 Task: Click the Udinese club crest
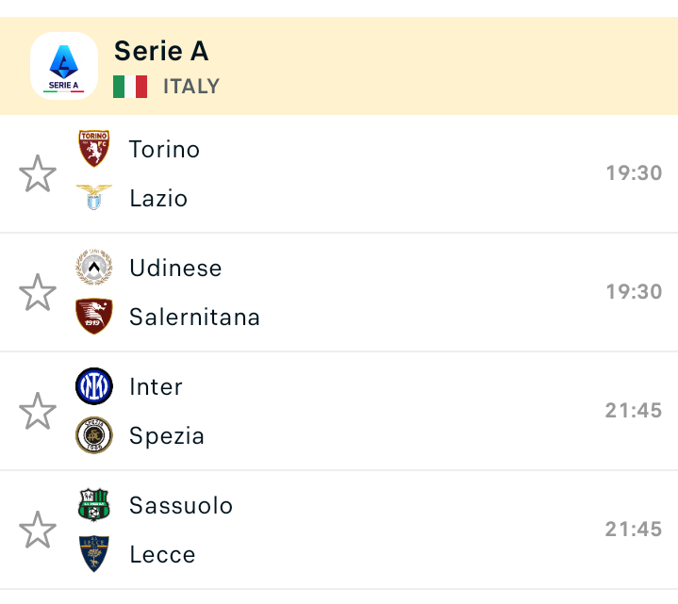94,268
